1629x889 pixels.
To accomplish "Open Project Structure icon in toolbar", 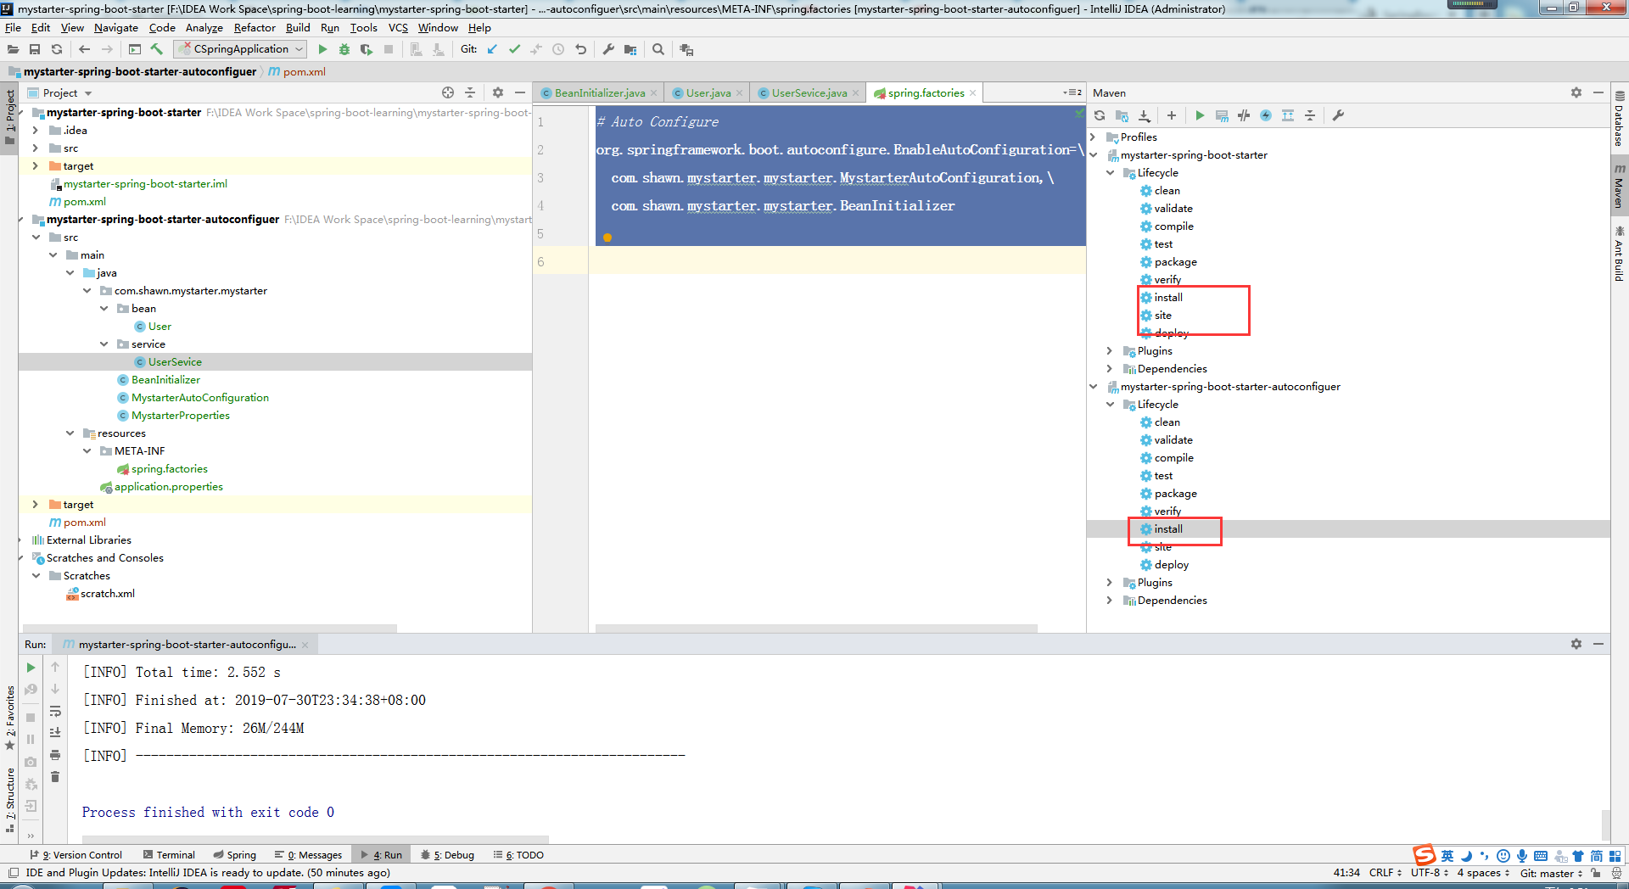I will point(630,49).
